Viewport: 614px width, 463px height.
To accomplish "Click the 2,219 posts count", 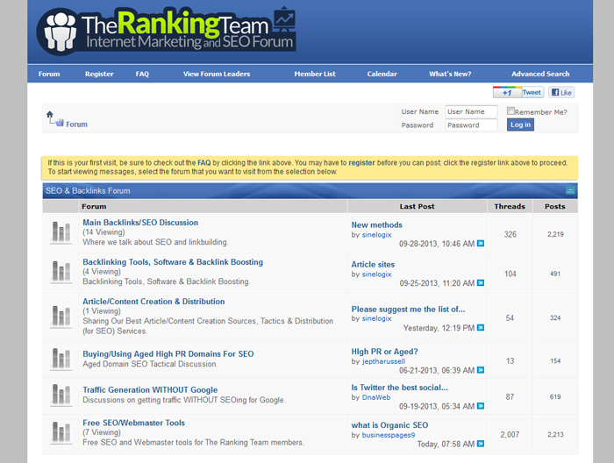I will 555,234.
